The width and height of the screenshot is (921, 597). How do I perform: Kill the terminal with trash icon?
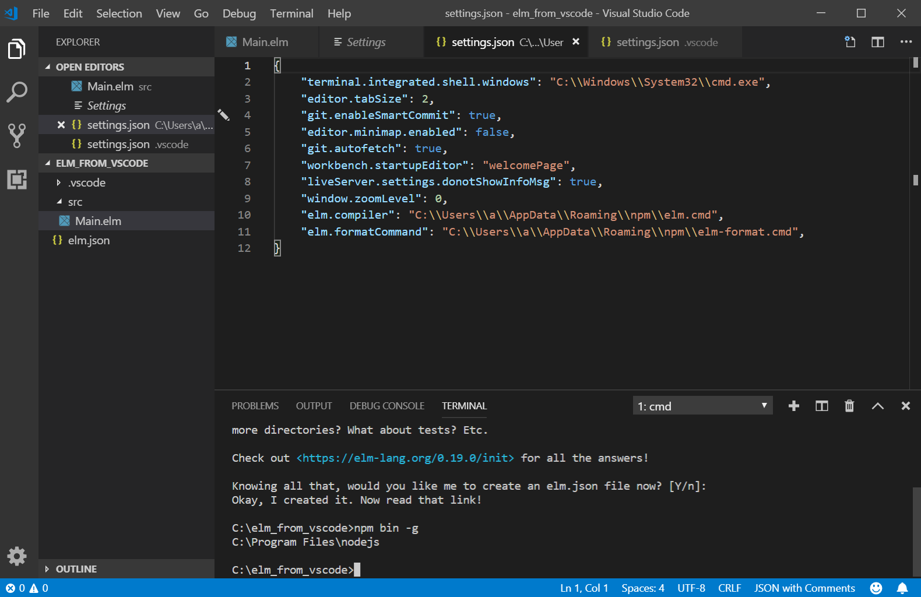point(849,406)
